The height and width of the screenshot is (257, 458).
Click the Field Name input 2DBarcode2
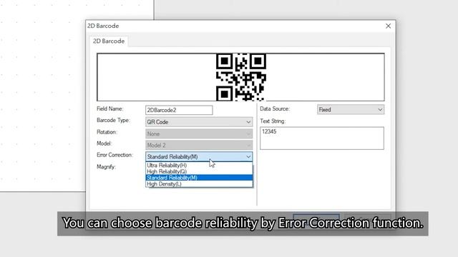[179, 110]
